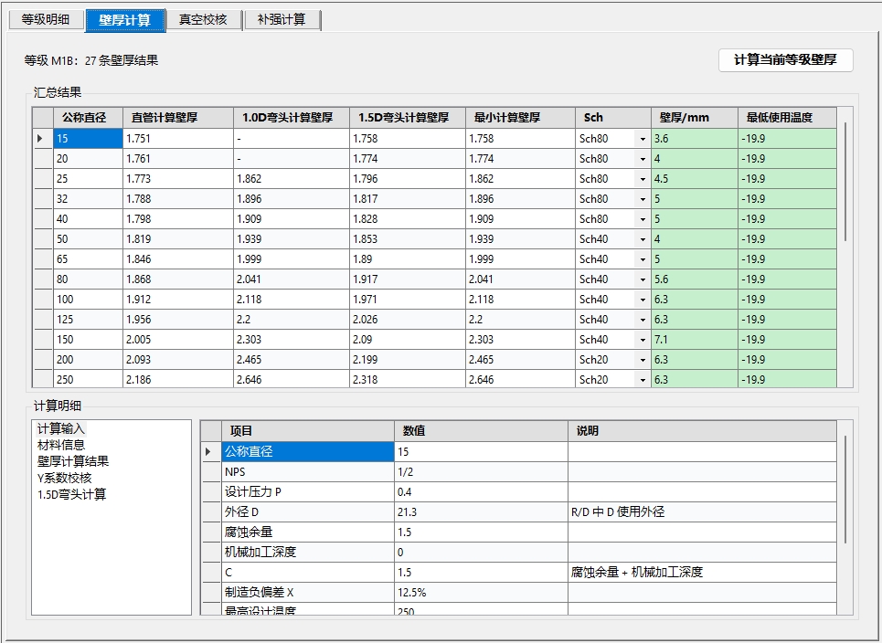
Task: Select the 制造负偏差 X row
Action: click(x=308, y=593)
